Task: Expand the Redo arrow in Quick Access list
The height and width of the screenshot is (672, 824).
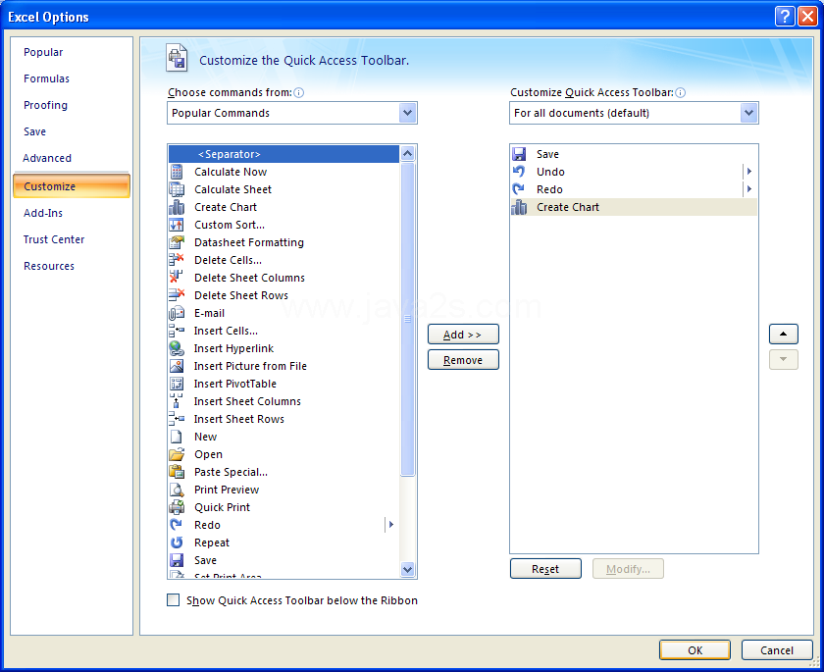Action: (749, 189)
